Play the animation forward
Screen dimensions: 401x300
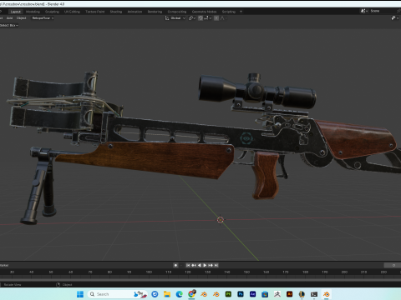click(205, 265)
